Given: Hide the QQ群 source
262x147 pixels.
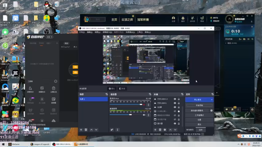Looking at the screenshot, I should click(x=175, y=107).
